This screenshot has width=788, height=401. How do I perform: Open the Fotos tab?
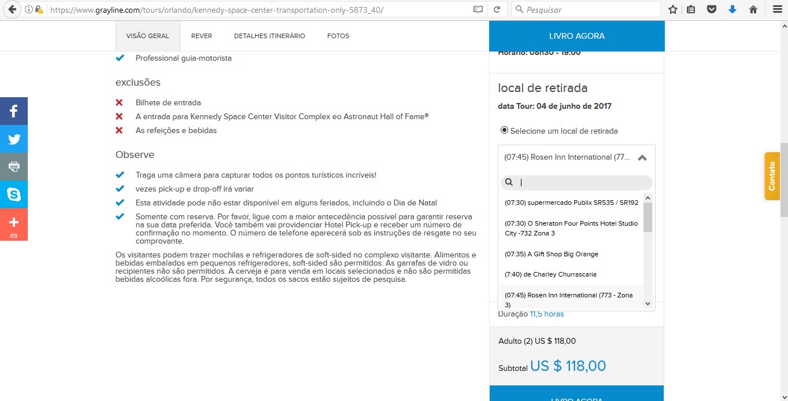[x=338, y=36]
